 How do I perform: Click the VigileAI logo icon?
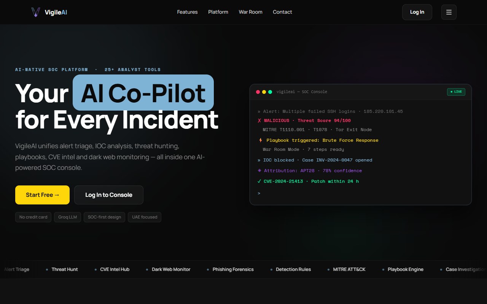click(35, 12)
